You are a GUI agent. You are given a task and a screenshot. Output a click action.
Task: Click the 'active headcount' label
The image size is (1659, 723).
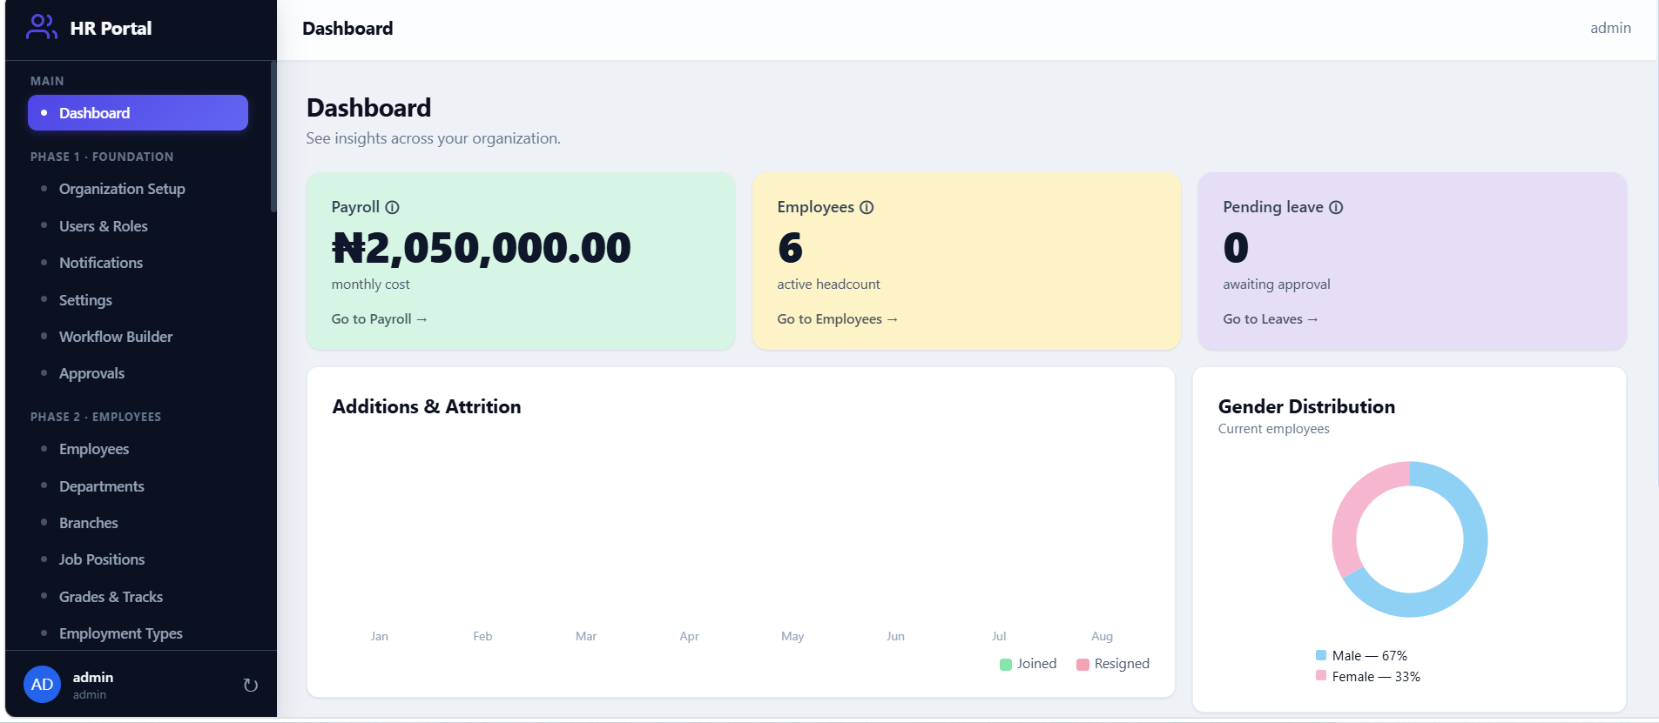tap(828, 285)
